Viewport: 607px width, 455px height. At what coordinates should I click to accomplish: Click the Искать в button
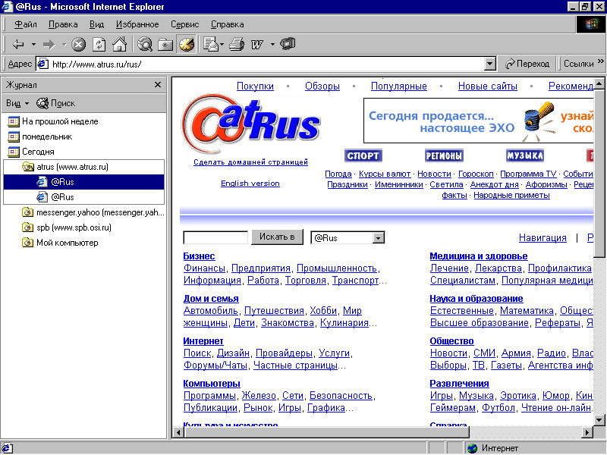click(x=277, y=237)
